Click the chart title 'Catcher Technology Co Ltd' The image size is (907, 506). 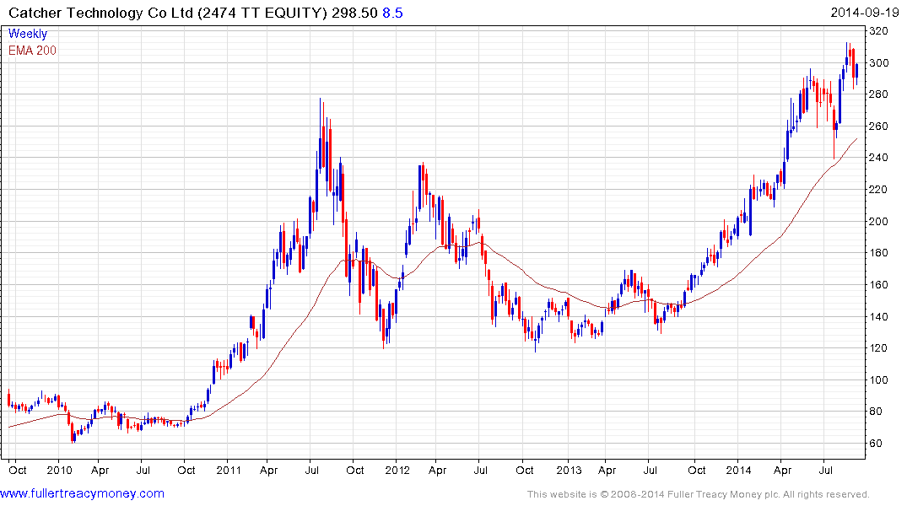click(x=100, y=13)
